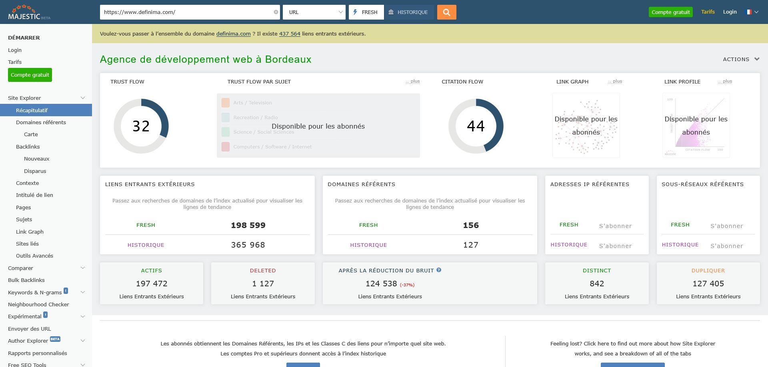Click the definima.com domain link
Image resolution: width=768 pixels, height=367 pixels.
[x=234, y=34]
